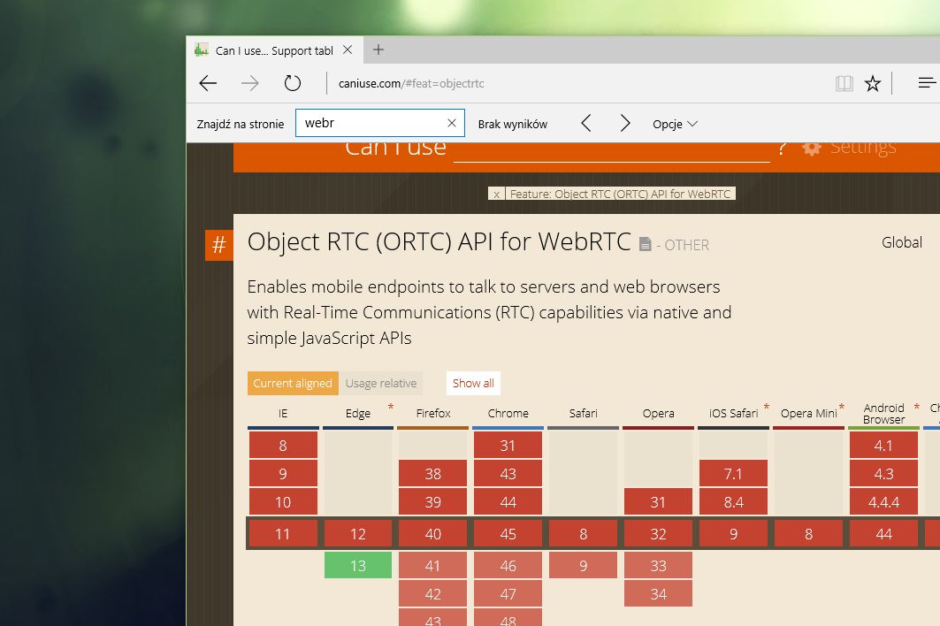The image size is (940, 626).
Task: Select the Can I use tab
Action: [275, 50]
